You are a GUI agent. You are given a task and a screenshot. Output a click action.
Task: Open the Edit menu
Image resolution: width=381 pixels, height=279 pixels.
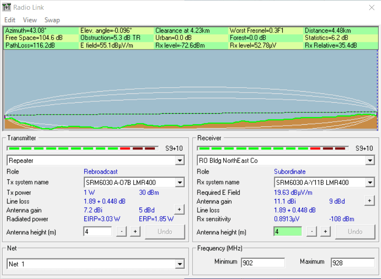point(10,20)
